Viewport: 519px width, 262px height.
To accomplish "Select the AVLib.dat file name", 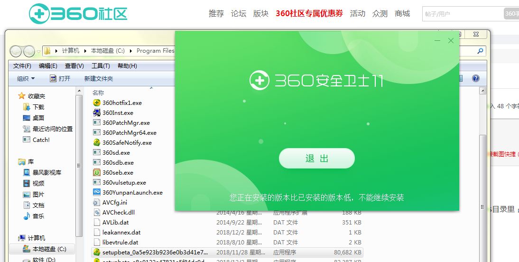I will pos(115,222).
